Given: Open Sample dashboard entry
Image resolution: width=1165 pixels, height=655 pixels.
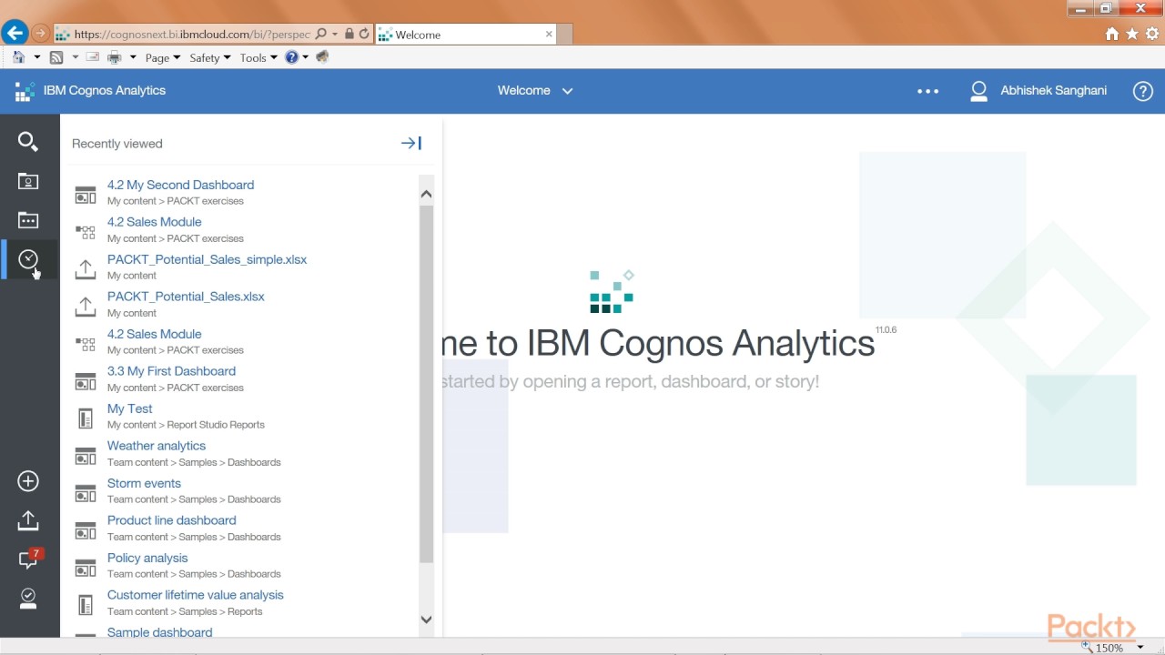Looking at the screenshot, I should [x=159, y=632].
